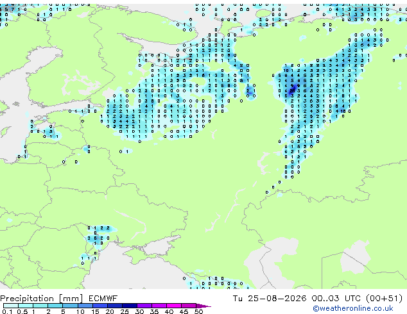Click the 'Precipitation [mm]' title text
Image resolution: width=407 pixels, height=314 pixels.
point(42,299)
